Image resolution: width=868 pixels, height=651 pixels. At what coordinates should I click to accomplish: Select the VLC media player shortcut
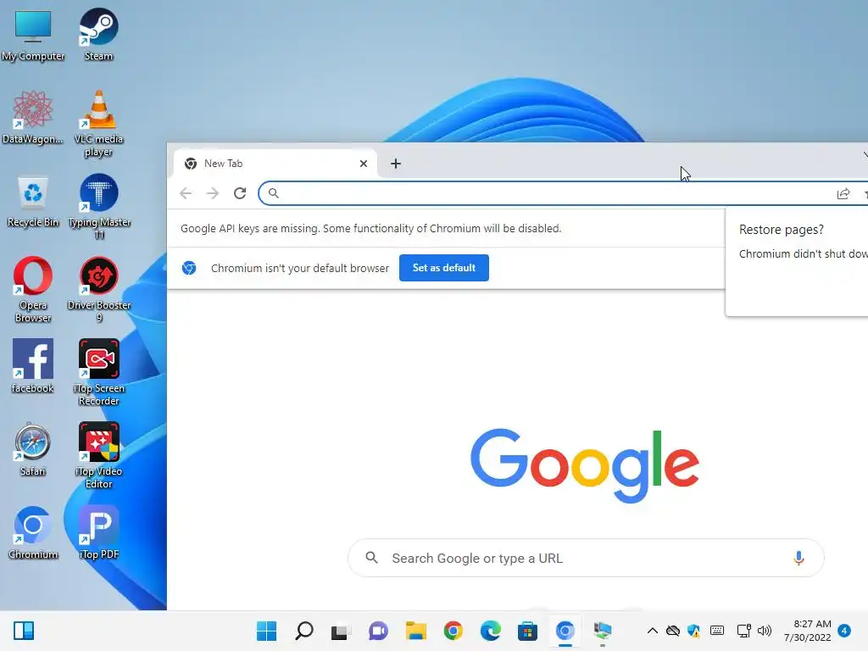click(98, 124)
